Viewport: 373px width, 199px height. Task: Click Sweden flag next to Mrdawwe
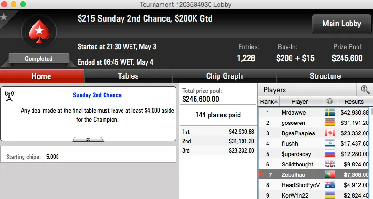pos(330,113)
